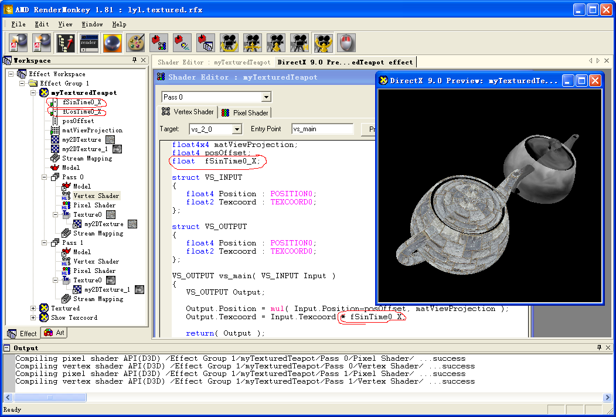Collapse Texture0 under Pass 1

(56, 281)
